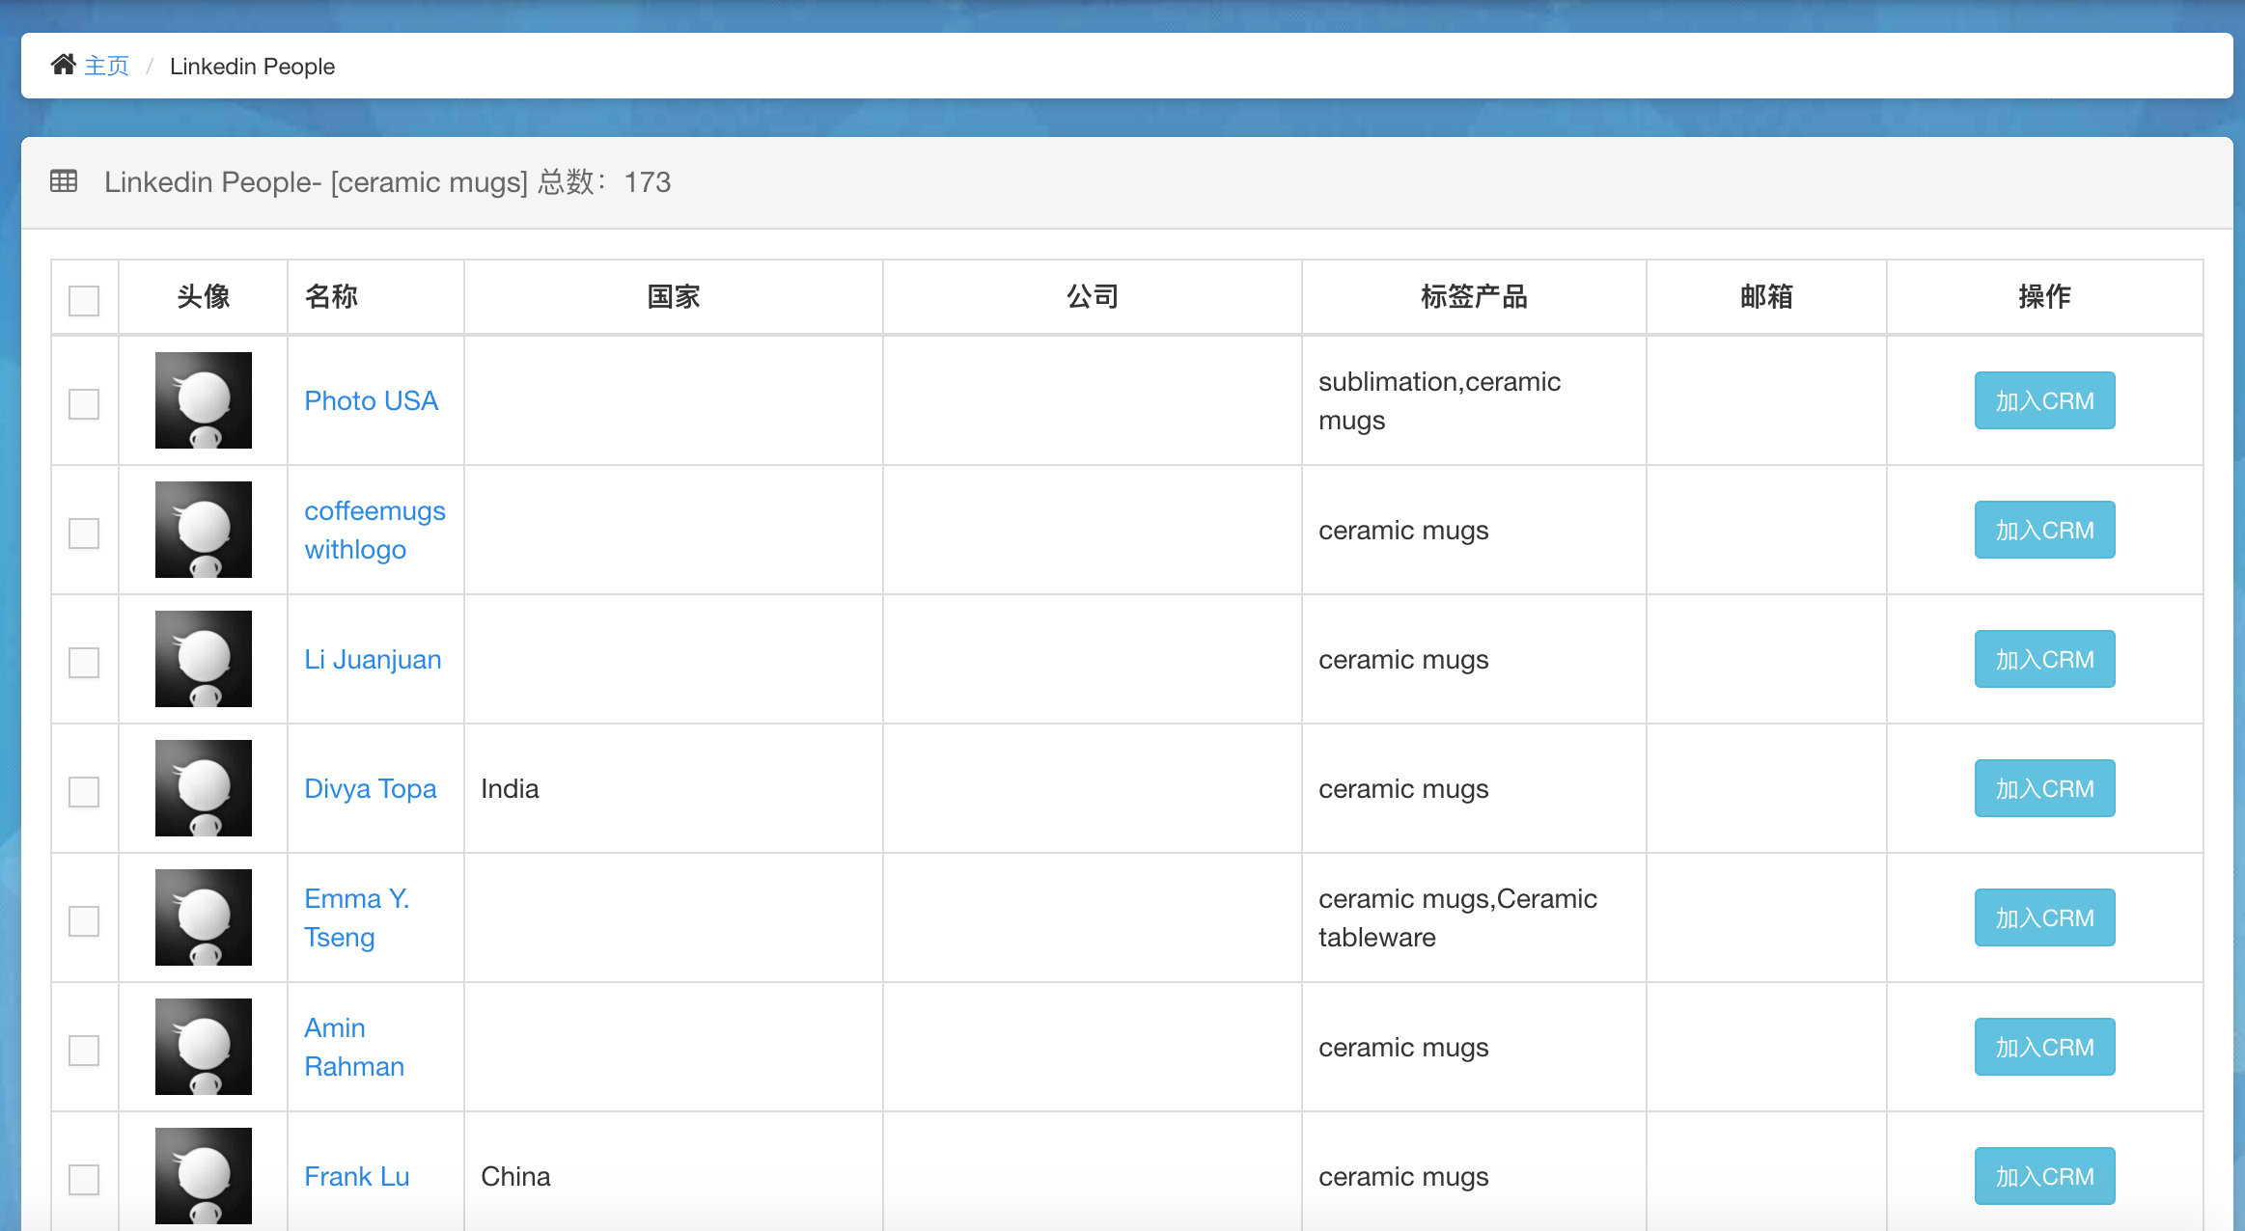Select the Li Juanjuan row checkbox
The image size is (2245, 1231).
tap(84, 663)
